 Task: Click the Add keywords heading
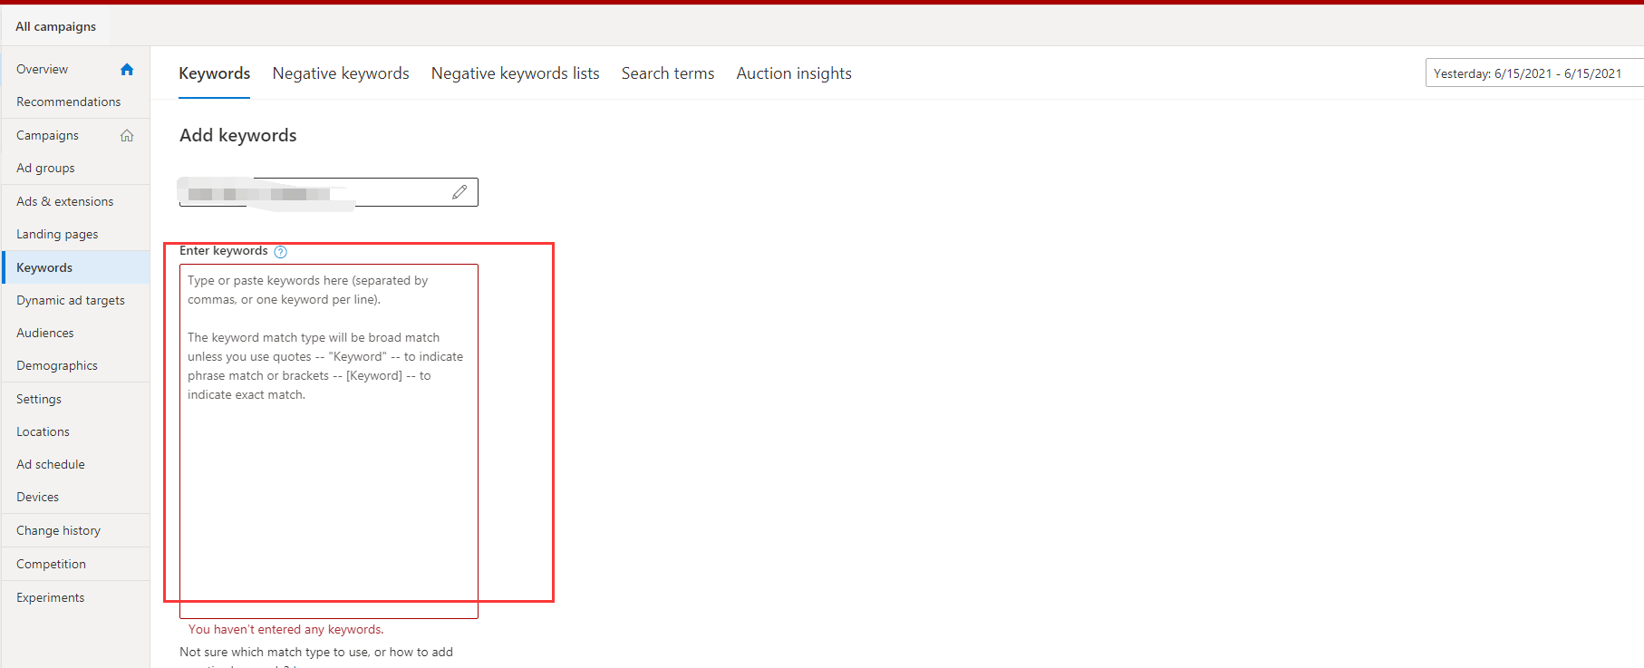[238, 135]
